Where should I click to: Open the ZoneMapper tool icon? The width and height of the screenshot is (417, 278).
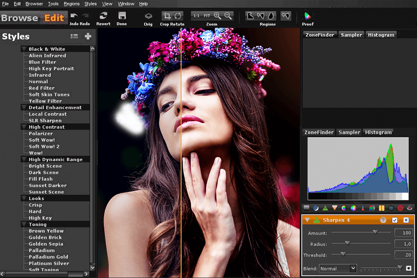[x=306, y=208]
